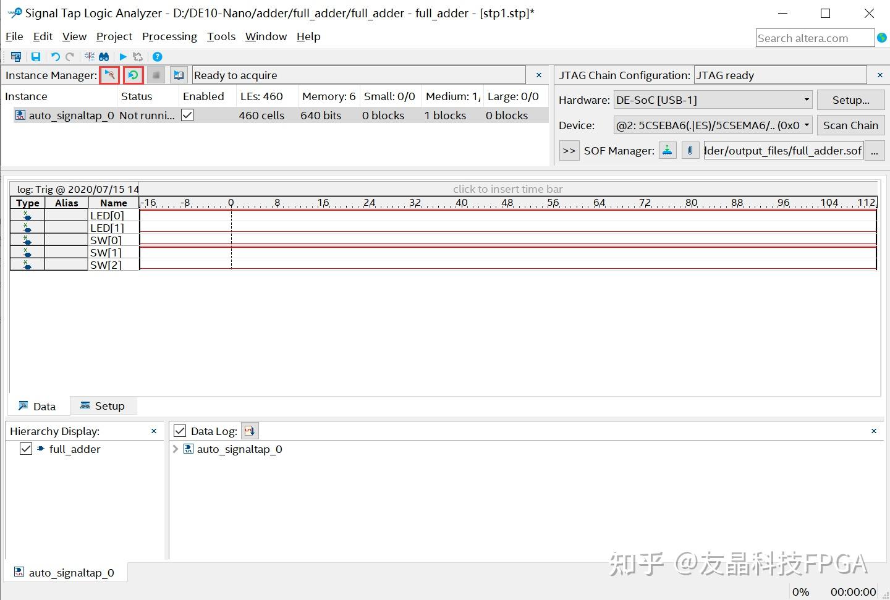890x600 pixels.
Task: Click the Run Analysis play toolbar icon
Action: [122, 56]
